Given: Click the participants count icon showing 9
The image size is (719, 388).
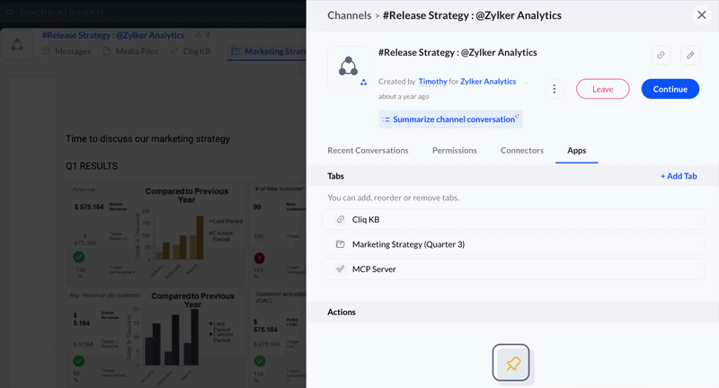Looking at the screenshot, I should point(198,35).
